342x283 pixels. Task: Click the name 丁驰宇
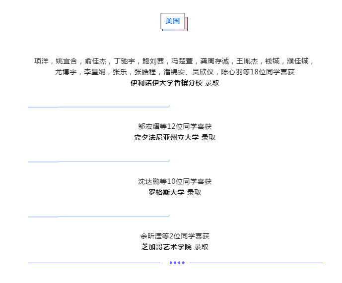point(124,61)
